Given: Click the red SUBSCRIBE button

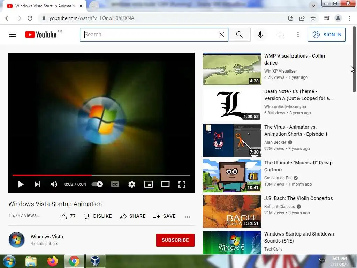Looking at the screenshot, I should pyautogui.click(x=175, y=240).
